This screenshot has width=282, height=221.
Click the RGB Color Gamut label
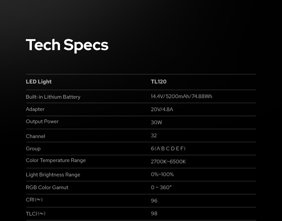tap(47, 187)
